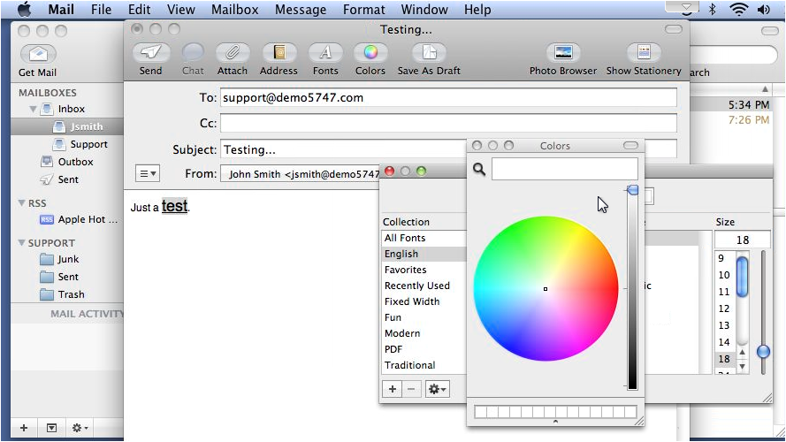The height and width of the screenshot is (442, 786).
Task: Open the Mailbox menu
Action: click(x=234, y=9)
